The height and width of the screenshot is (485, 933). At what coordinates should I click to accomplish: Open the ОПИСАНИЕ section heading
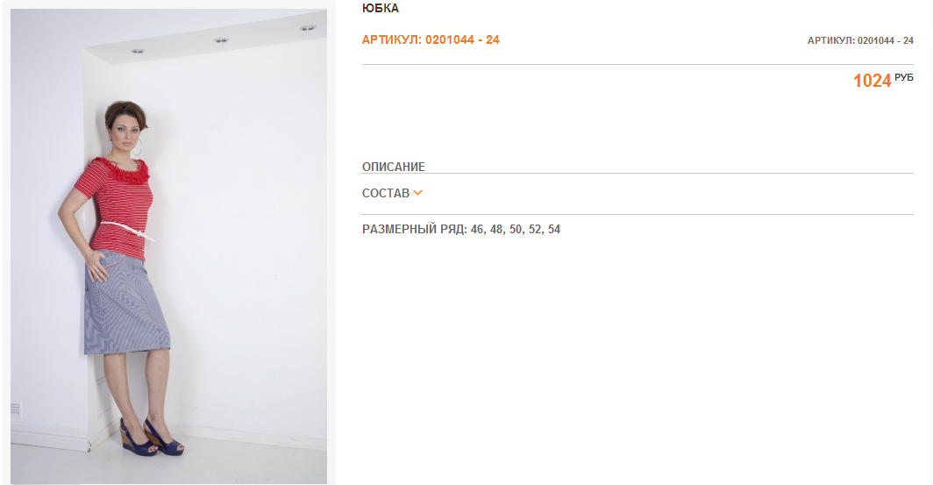[x=394, y=167]
